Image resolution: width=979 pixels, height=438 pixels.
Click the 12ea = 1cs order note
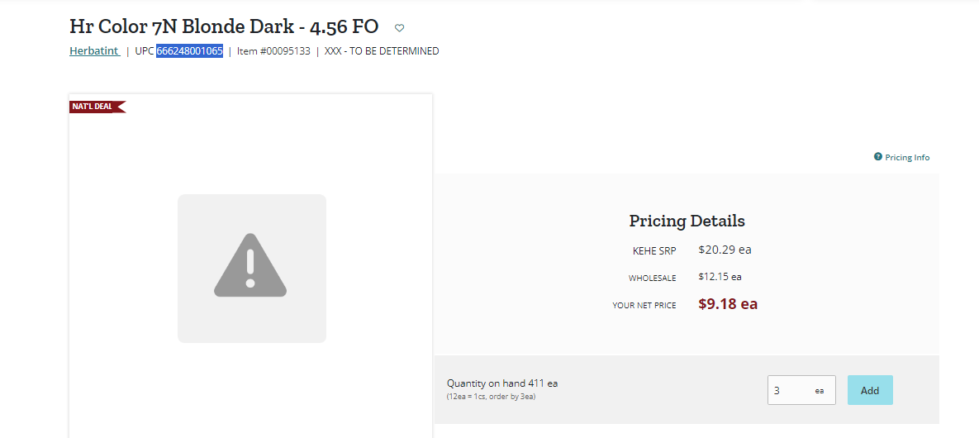pyautogui.click(x=491, y=397)
